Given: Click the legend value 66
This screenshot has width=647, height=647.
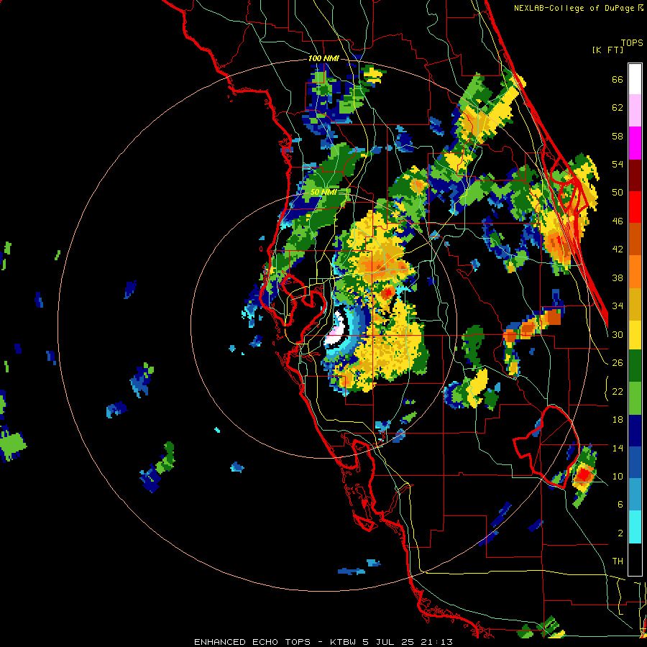Looking at the screenshot, I should 618,80.
